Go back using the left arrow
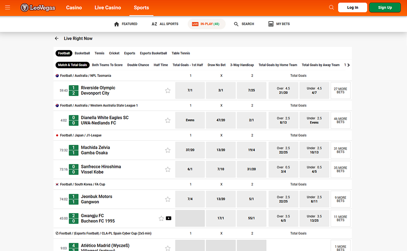This screenshot has height=251, width=407. (x=57, y=39)
